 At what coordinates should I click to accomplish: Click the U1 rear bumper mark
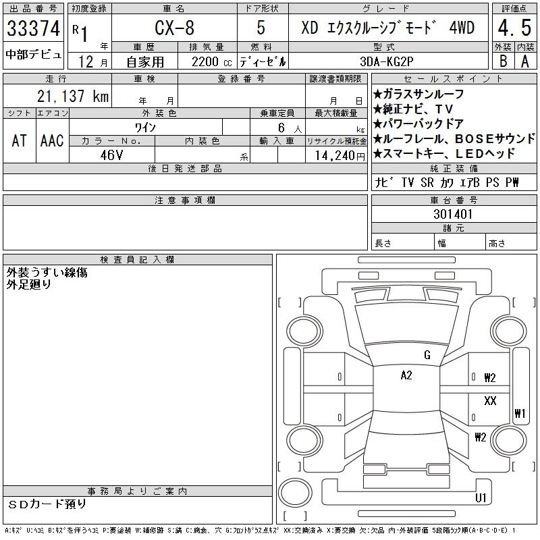click(x=481, y=497)
